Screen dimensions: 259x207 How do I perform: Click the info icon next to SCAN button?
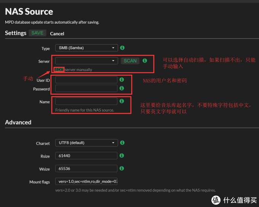click(x=145, y=61)
